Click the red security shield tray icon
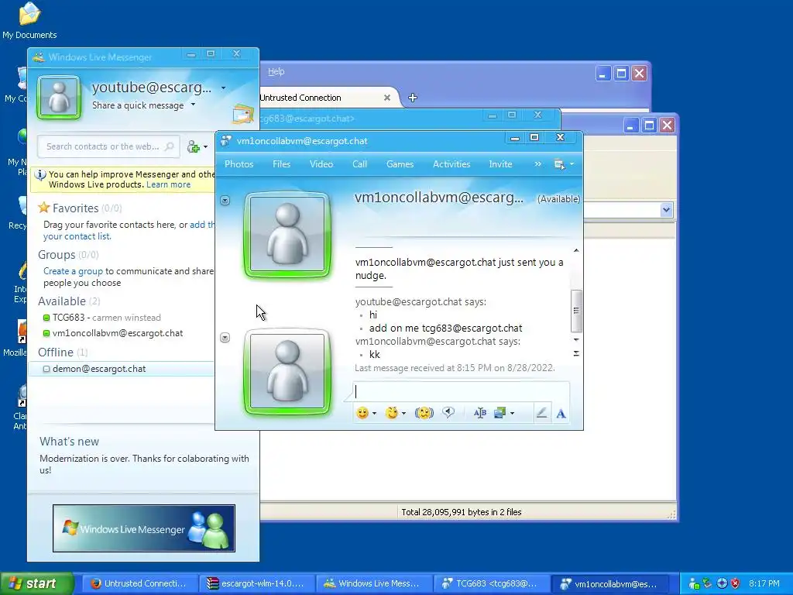 pyautogui.click(x=736, y=583)
